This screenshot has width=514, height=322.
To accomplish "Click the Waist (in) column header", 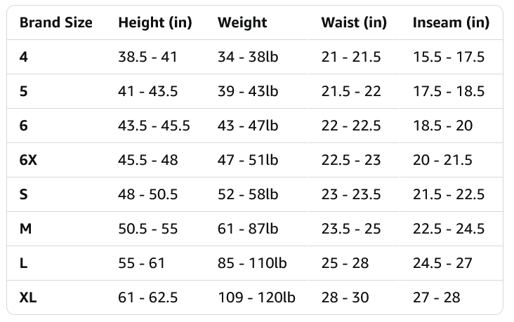I will tap(354, 22).
